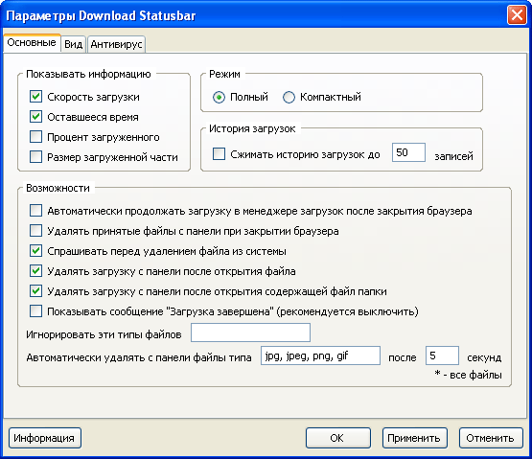Viewport: 532px width, 459px height.
Task: Toggle Оставшееся время checkbox
Action: coord(35,117)
